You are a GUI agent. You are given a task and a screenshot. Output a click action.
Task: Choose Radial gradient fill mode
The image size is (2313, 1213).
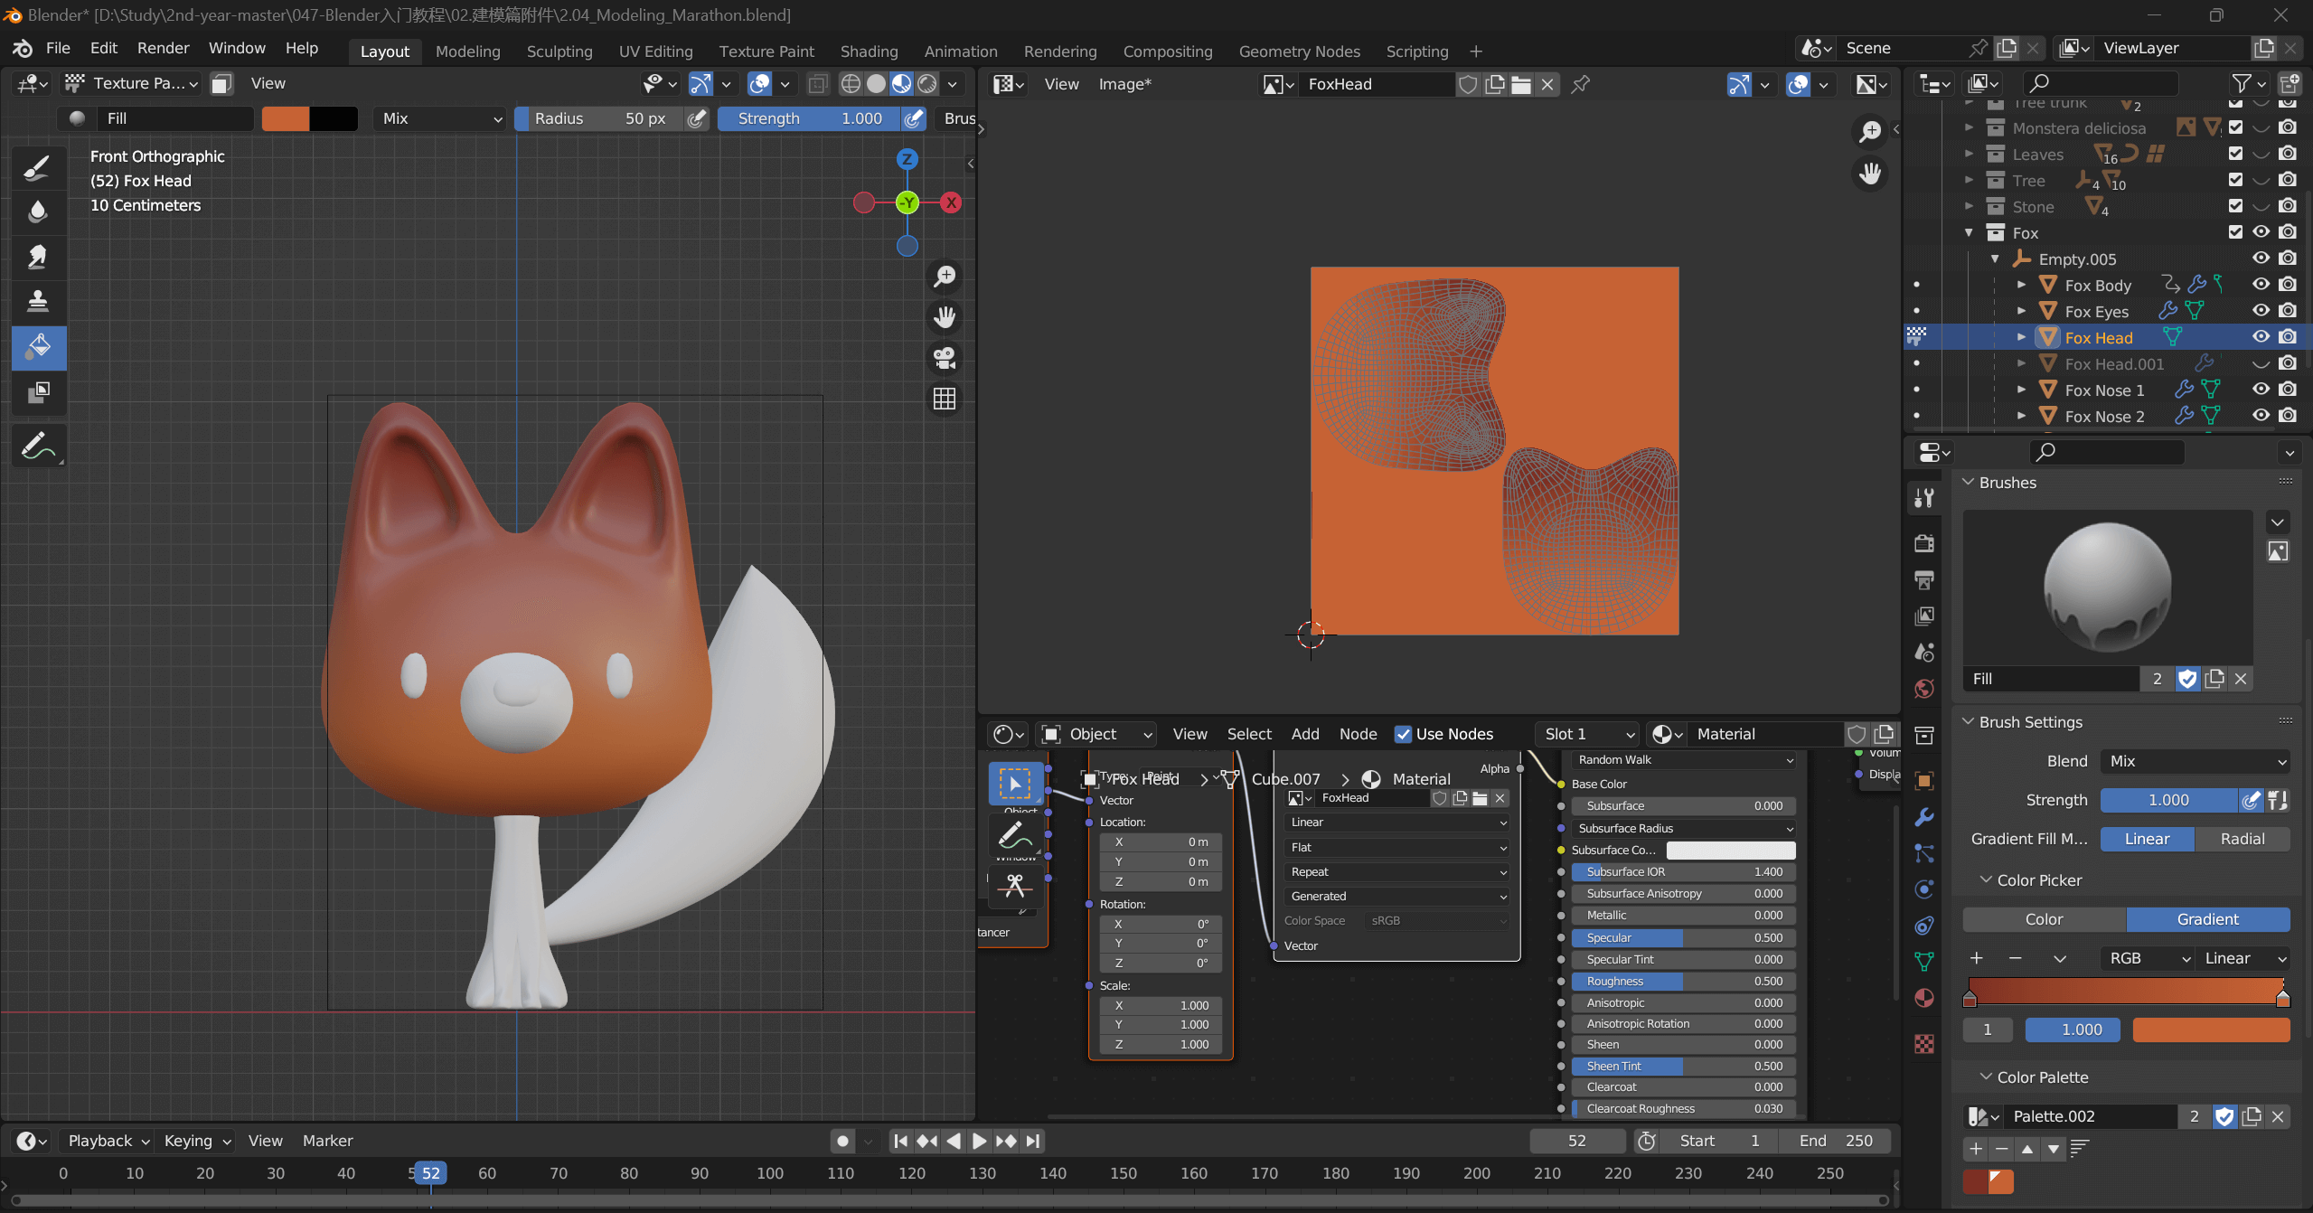coord(2242,839)
